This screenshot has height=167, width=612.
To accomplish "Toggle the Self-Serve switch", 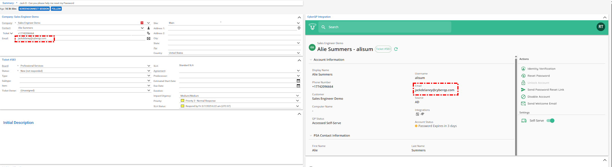I will pyautogui.click(x=550, y=121).
